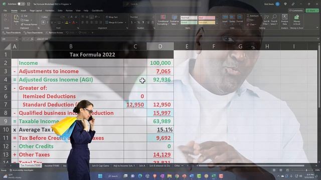Viewport: 321px width, 180px height.
Task: Open the File menu tab
Action: click(x=6, y=10)
